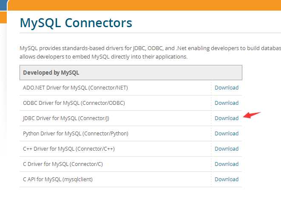Click 'C API for MySQL (mysqlclient)' text

pos(58,179)
